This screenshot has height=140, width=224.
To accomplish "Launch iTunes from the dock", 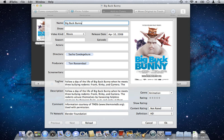I will coord(114,134).
